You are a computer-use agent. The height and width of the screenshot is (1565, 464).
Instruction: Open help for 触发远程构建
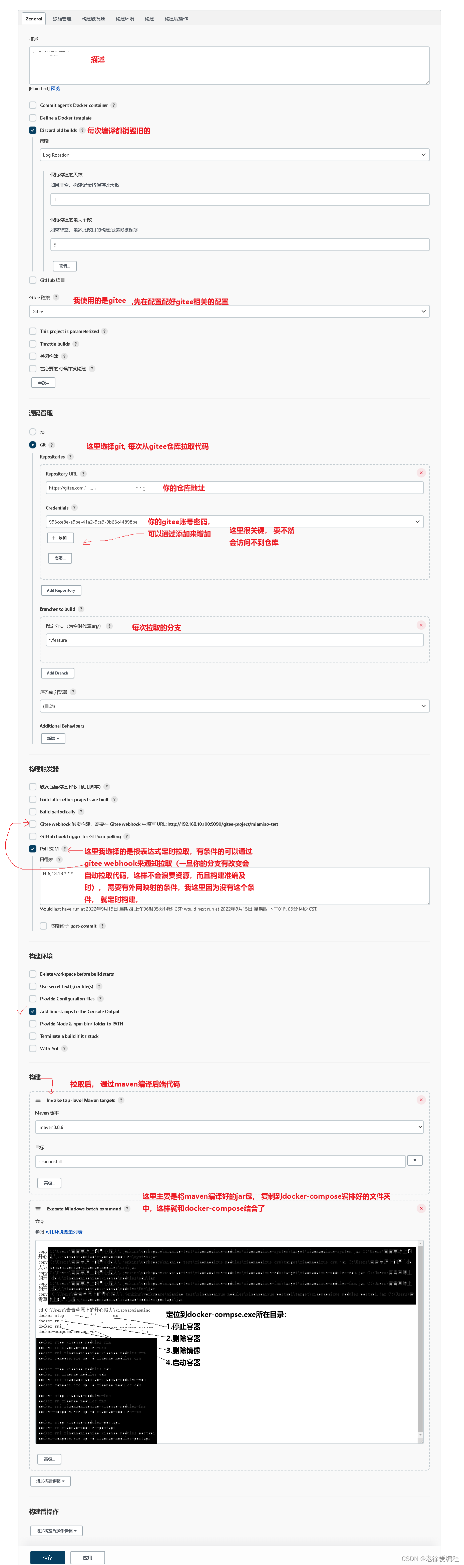pyautogui.click(x=106, y=786)
